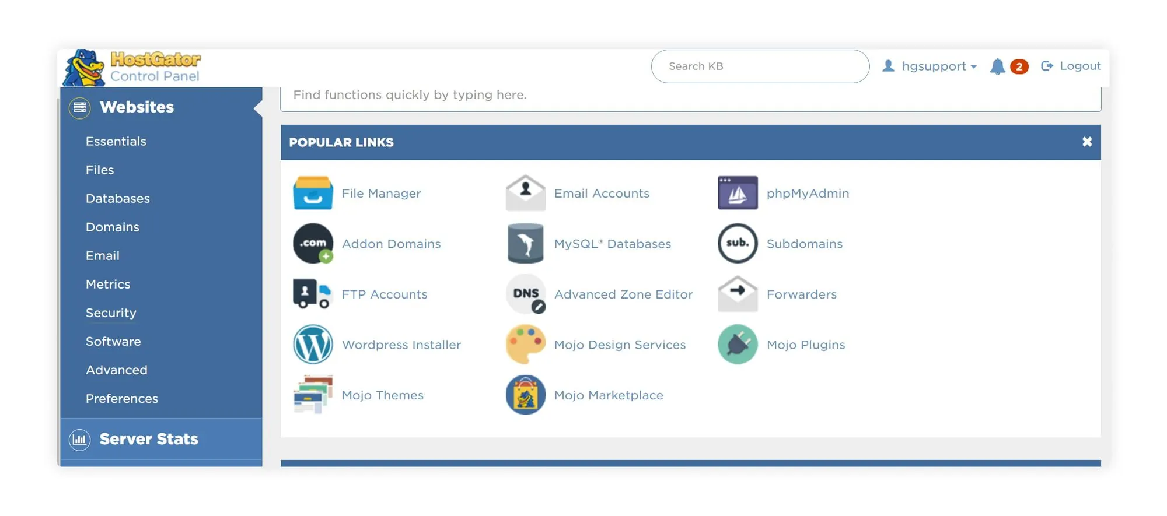This screenshot has width=1167, height=516.
Task: Open the phpMyAdmin sailboat icon
Action: (x=738, y=193)
